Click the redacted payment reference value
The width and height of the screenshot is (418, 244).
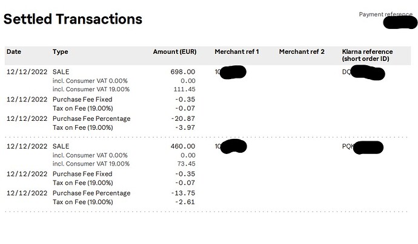coord(399,22)
